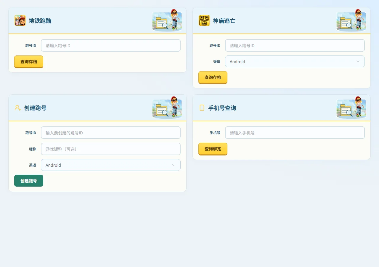
Task: Click the 手机号查询 card title
Action: (222, 108)
